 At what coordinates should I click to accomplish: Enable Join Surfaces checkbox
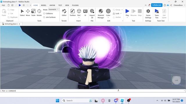[44, 17]
